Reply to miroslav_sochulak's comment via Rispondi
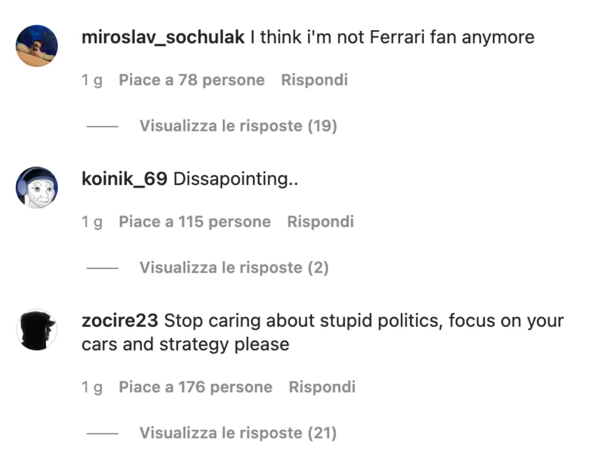 click(x=314, y=79)
